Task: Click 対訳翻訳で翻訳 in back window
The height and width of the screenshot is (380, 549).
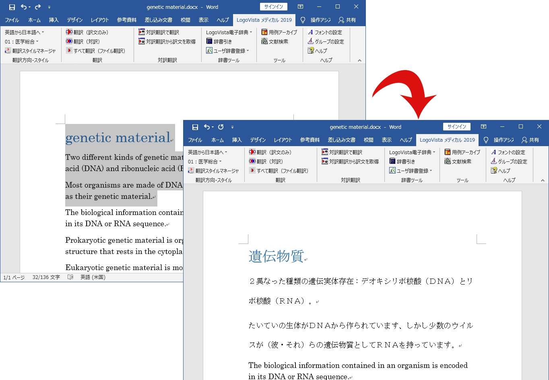Action: [x=159, y=32]
